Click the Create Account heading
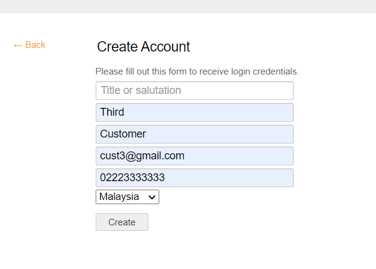 (x=143, y=47)
